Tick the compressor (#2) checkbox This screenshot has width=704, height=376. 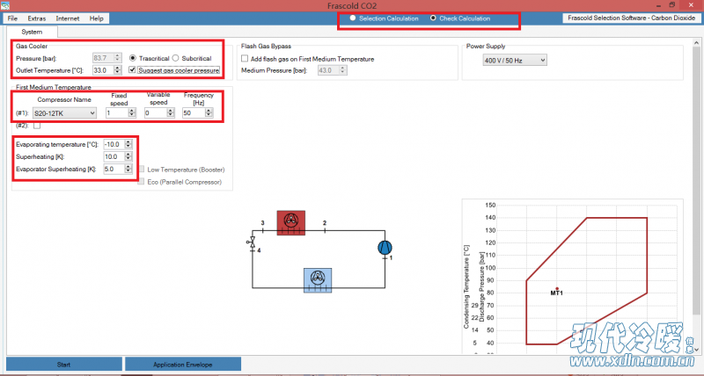click(37, 126)
